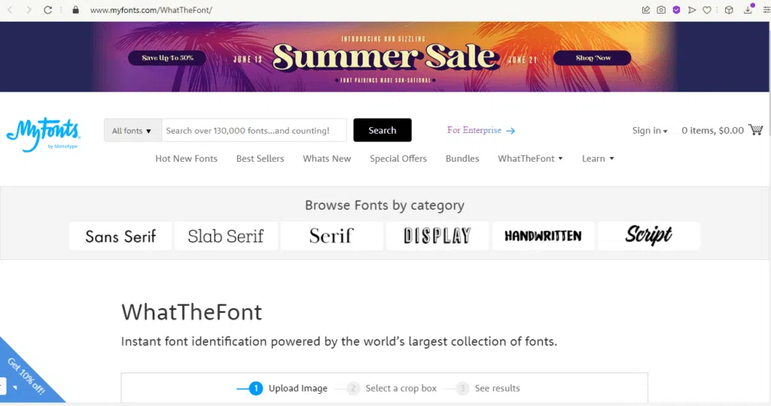
Task: Open the downloads icon in browser toolbar
Action: 748,10
